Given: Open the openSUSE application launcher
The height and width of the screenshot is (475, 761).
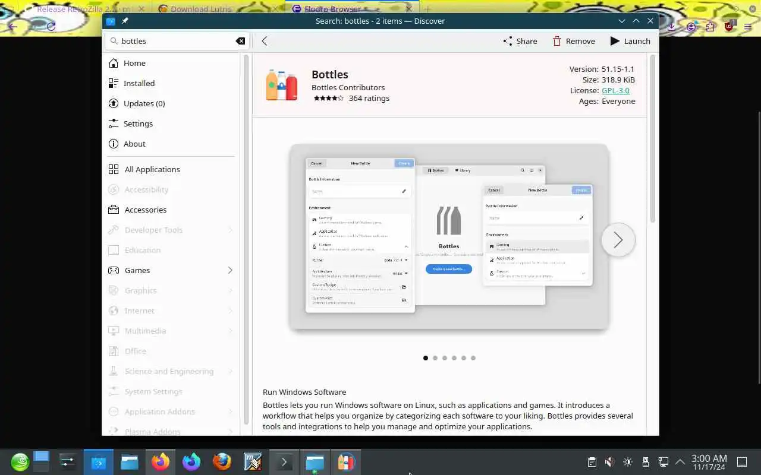Looking at the screenshot, I should (x=20, y=461).
